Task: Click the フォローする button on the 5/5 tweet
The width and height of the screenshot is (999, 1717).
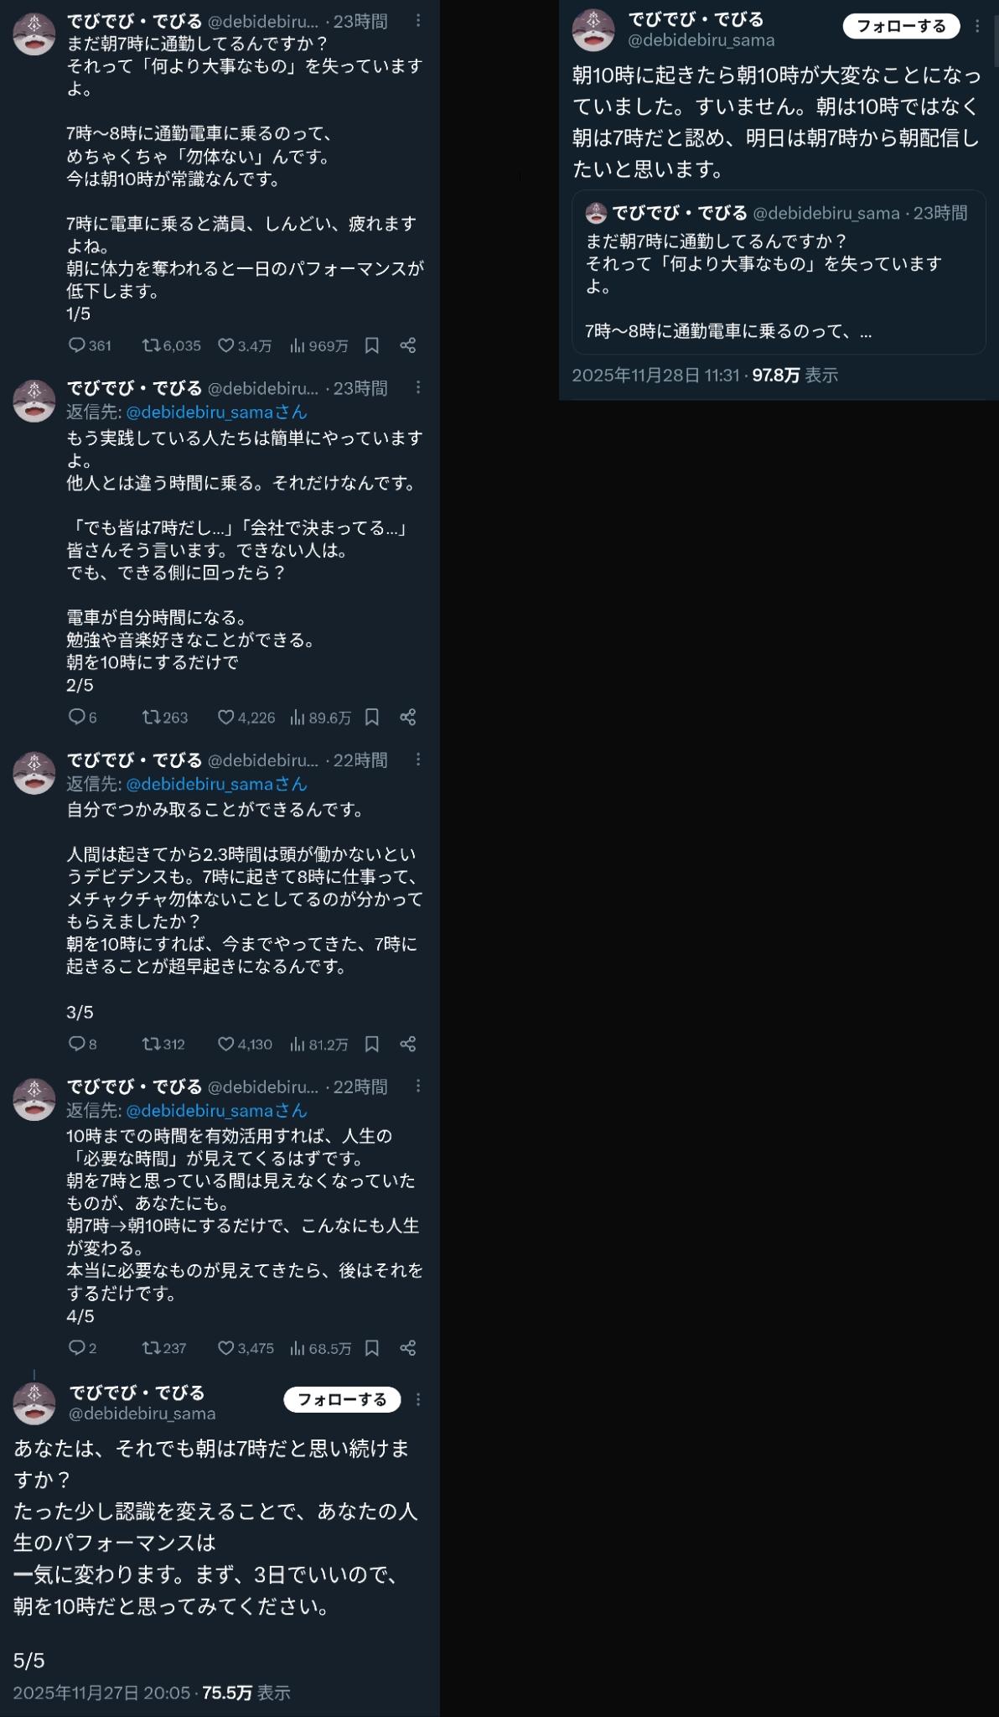Action: click(342, 1399)
